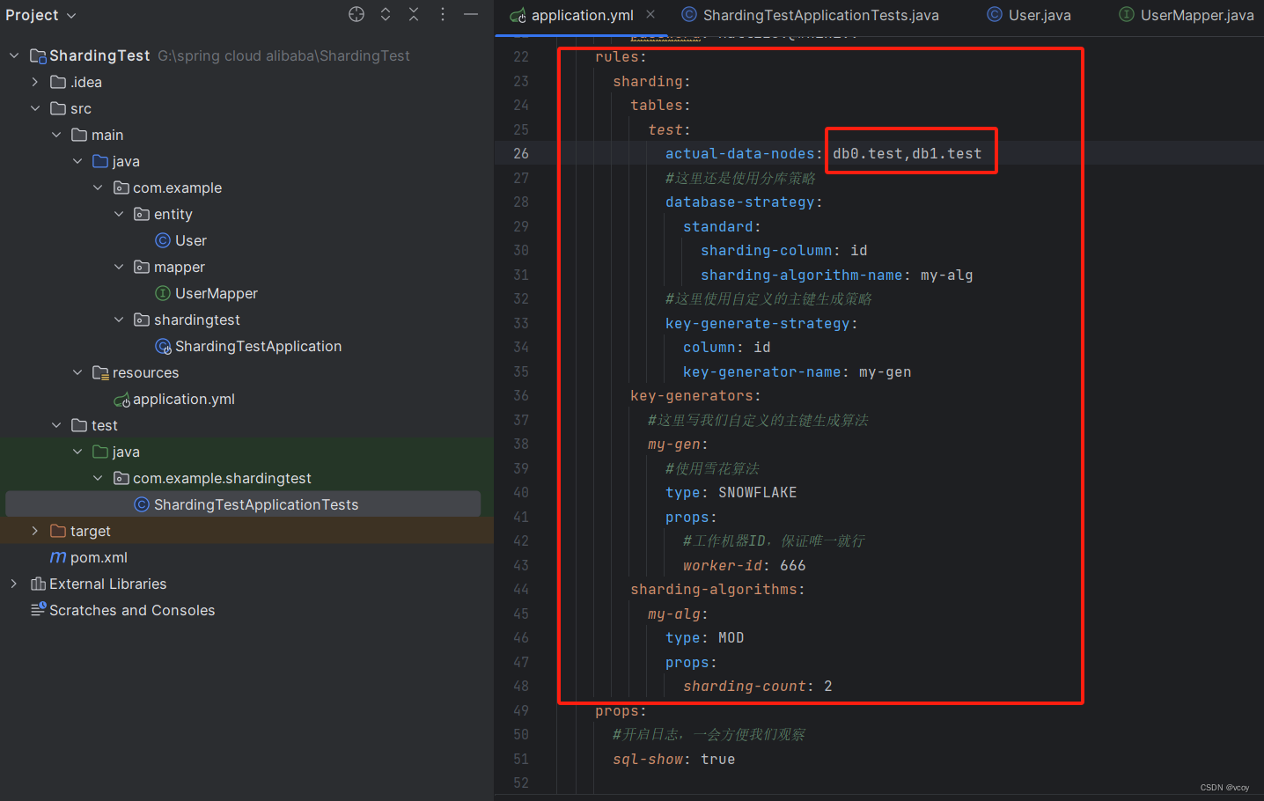Collapse the src folder
The height and width of the screenshot is (801, 1264).
(x=35, y=108)
